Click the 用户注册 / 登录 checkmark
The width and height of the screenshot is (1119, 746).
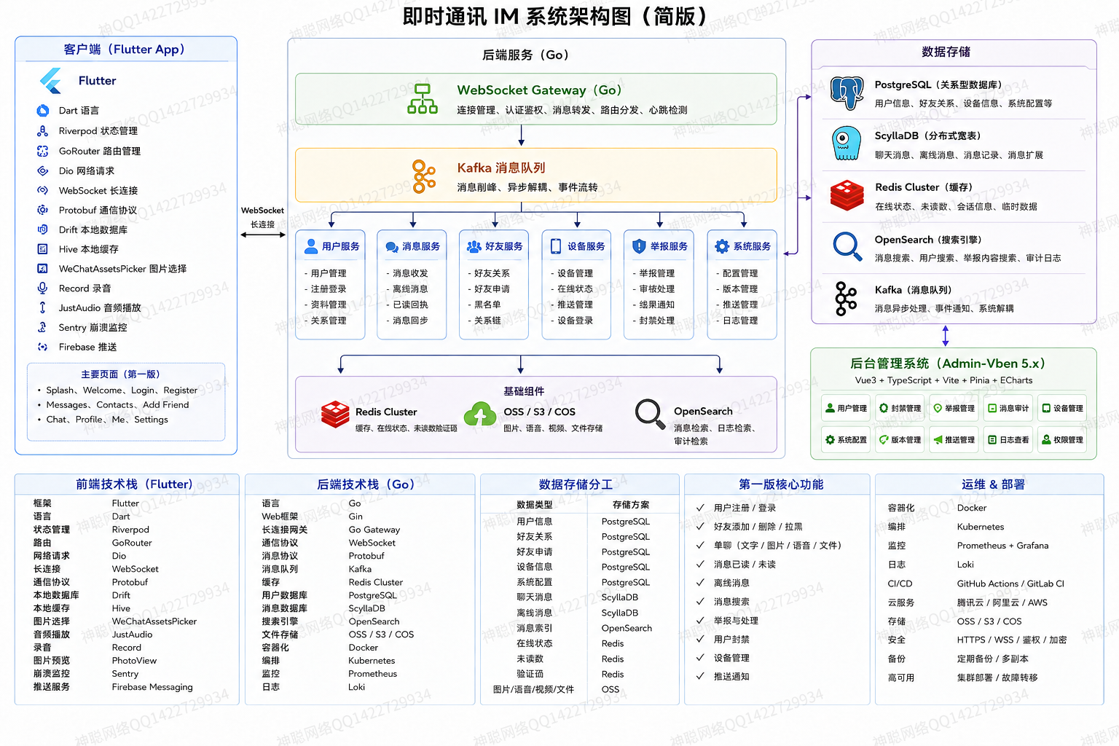(x=700, y=508)
